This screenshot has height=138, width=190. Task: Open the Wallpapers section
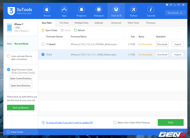coord(99,11)
